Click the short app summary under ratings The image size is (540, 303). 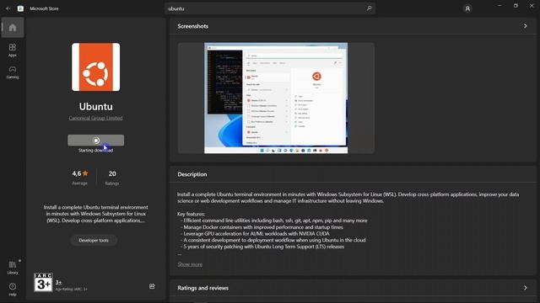click(95, 214)
